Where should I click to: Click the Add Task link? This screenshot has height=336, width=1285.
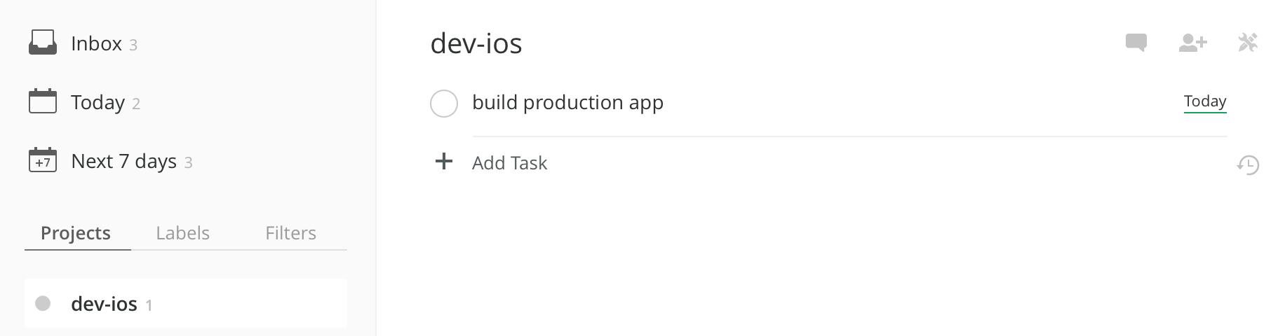click(509, 162)
